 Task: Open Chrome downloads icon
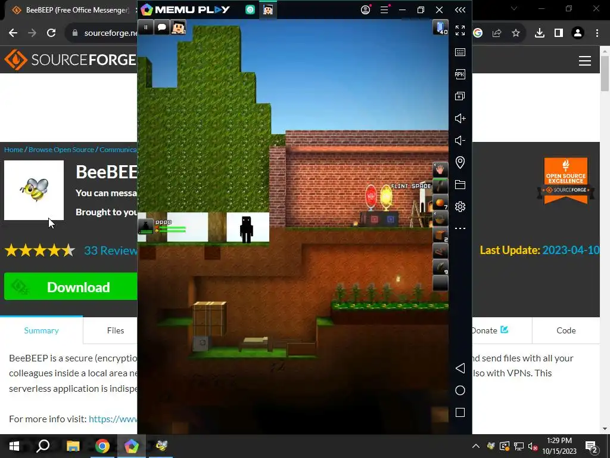[x=540, y=33]
